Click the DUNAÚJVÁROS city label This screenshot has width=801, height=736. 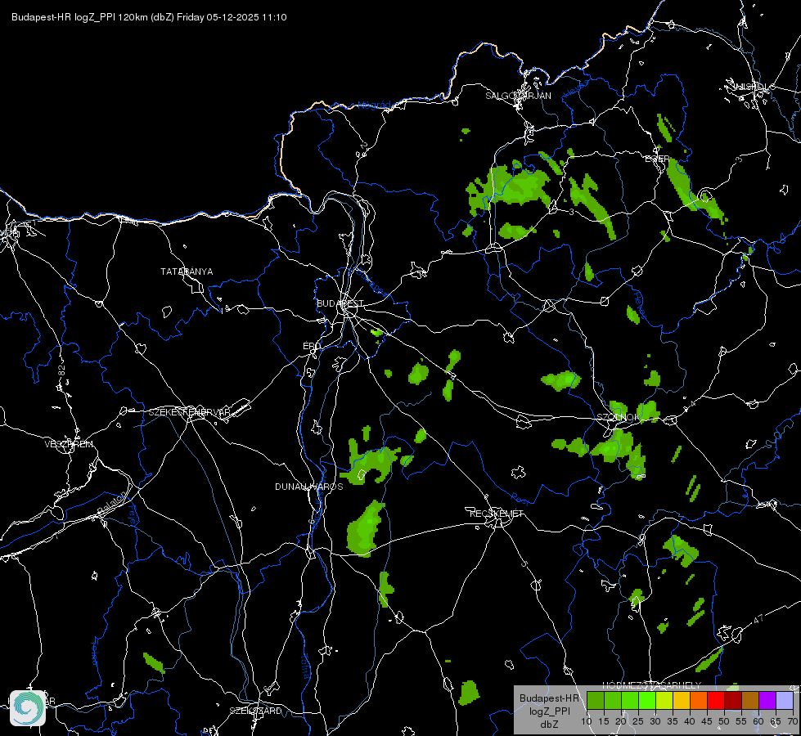click(309, 487)
